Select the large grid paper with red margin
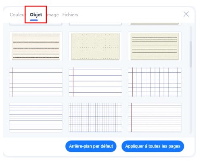201x162 pixels. click(155, 82)
